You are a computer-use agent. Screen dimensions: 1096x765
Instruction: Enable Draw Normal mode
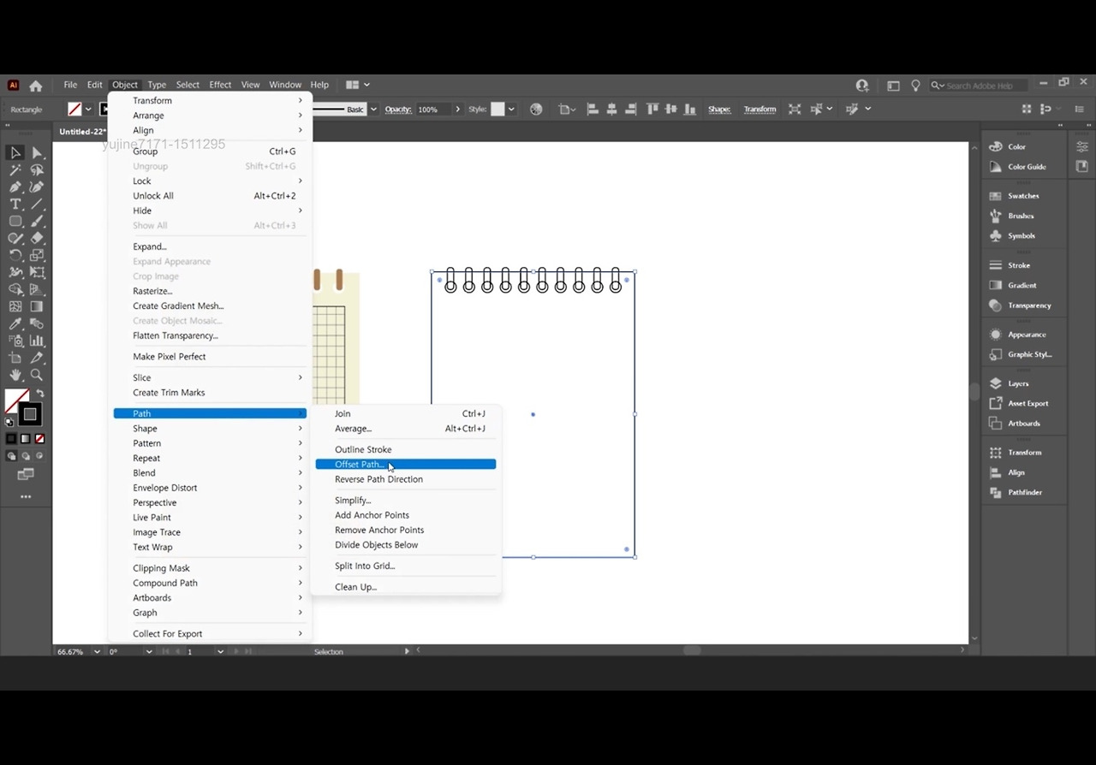[11, 456]
